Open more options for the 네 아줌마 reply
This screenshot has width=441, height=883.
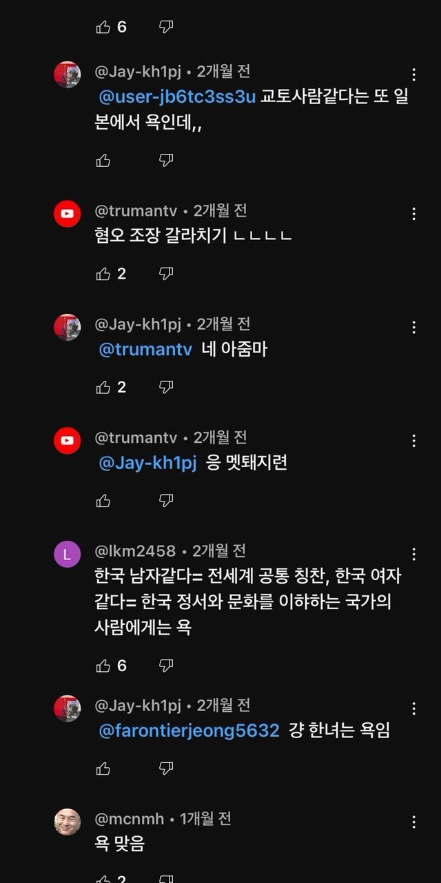413,327
